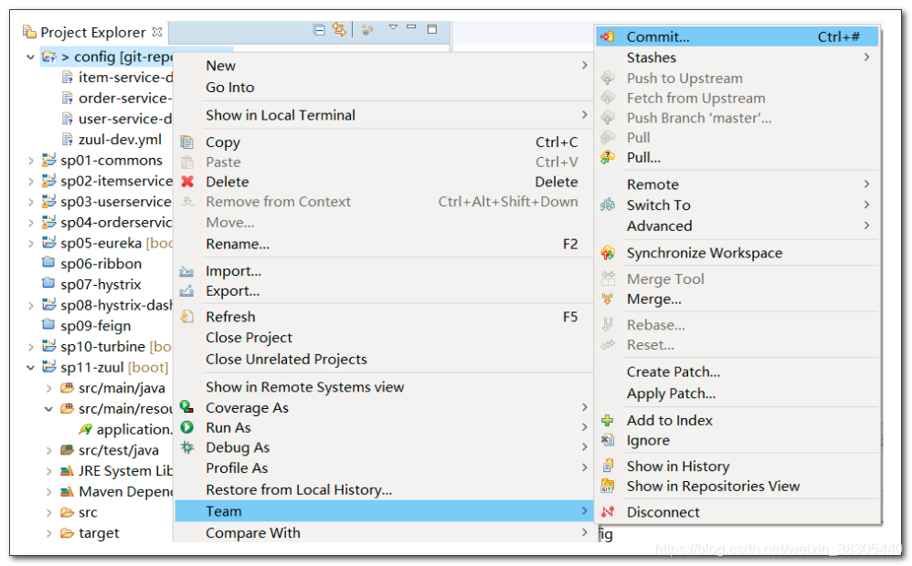Click the Show in Repositories View icon
912x566 pixels.
tap(608, 486)
